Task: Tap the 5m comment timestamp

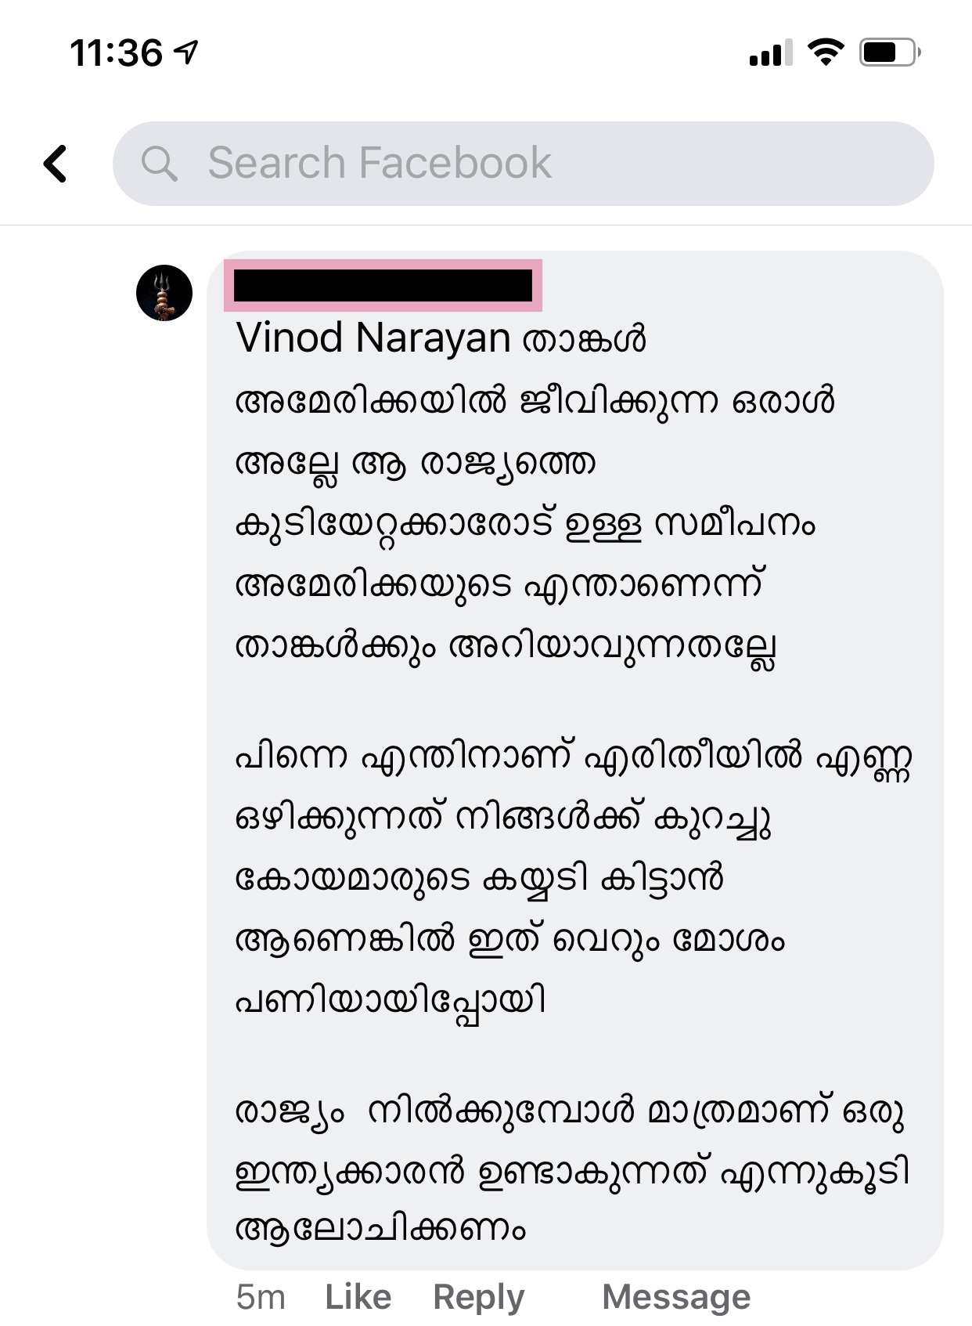Action: point(260,1297)
